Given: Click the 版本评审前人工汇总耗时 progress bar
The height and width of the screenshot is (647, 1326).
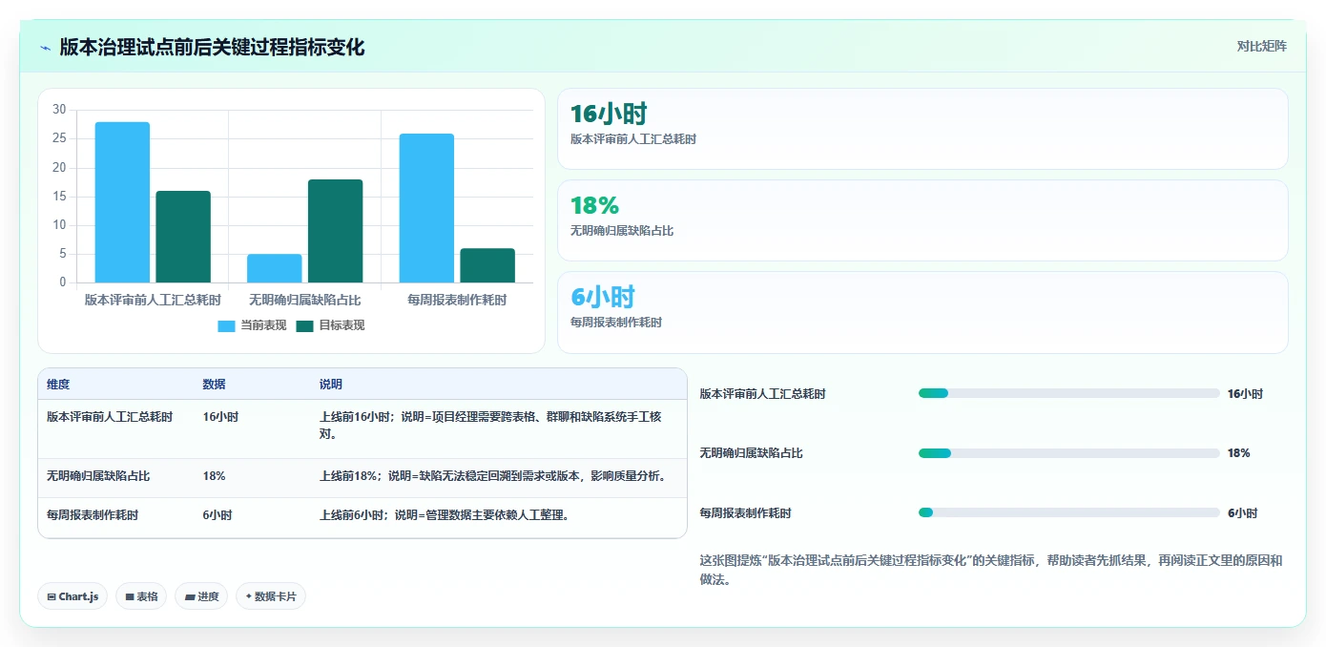Looking at the screenshot, I should click(x=1068, y=393).
